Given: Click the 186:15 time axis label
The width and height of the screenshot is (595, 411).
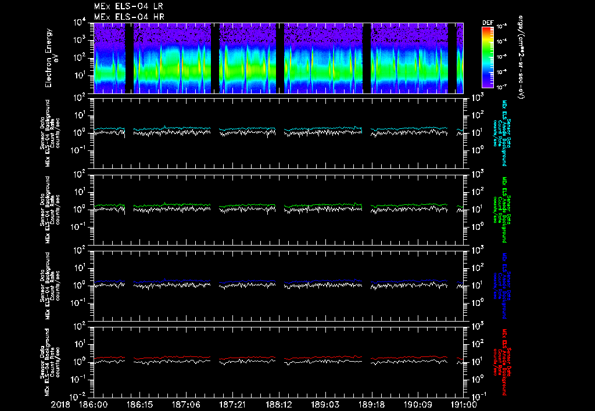Looking at the screenshot, I should (139, 405).
